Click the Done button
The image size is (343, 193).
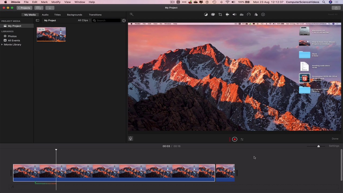pyautogui.click(x=335, y=139)
